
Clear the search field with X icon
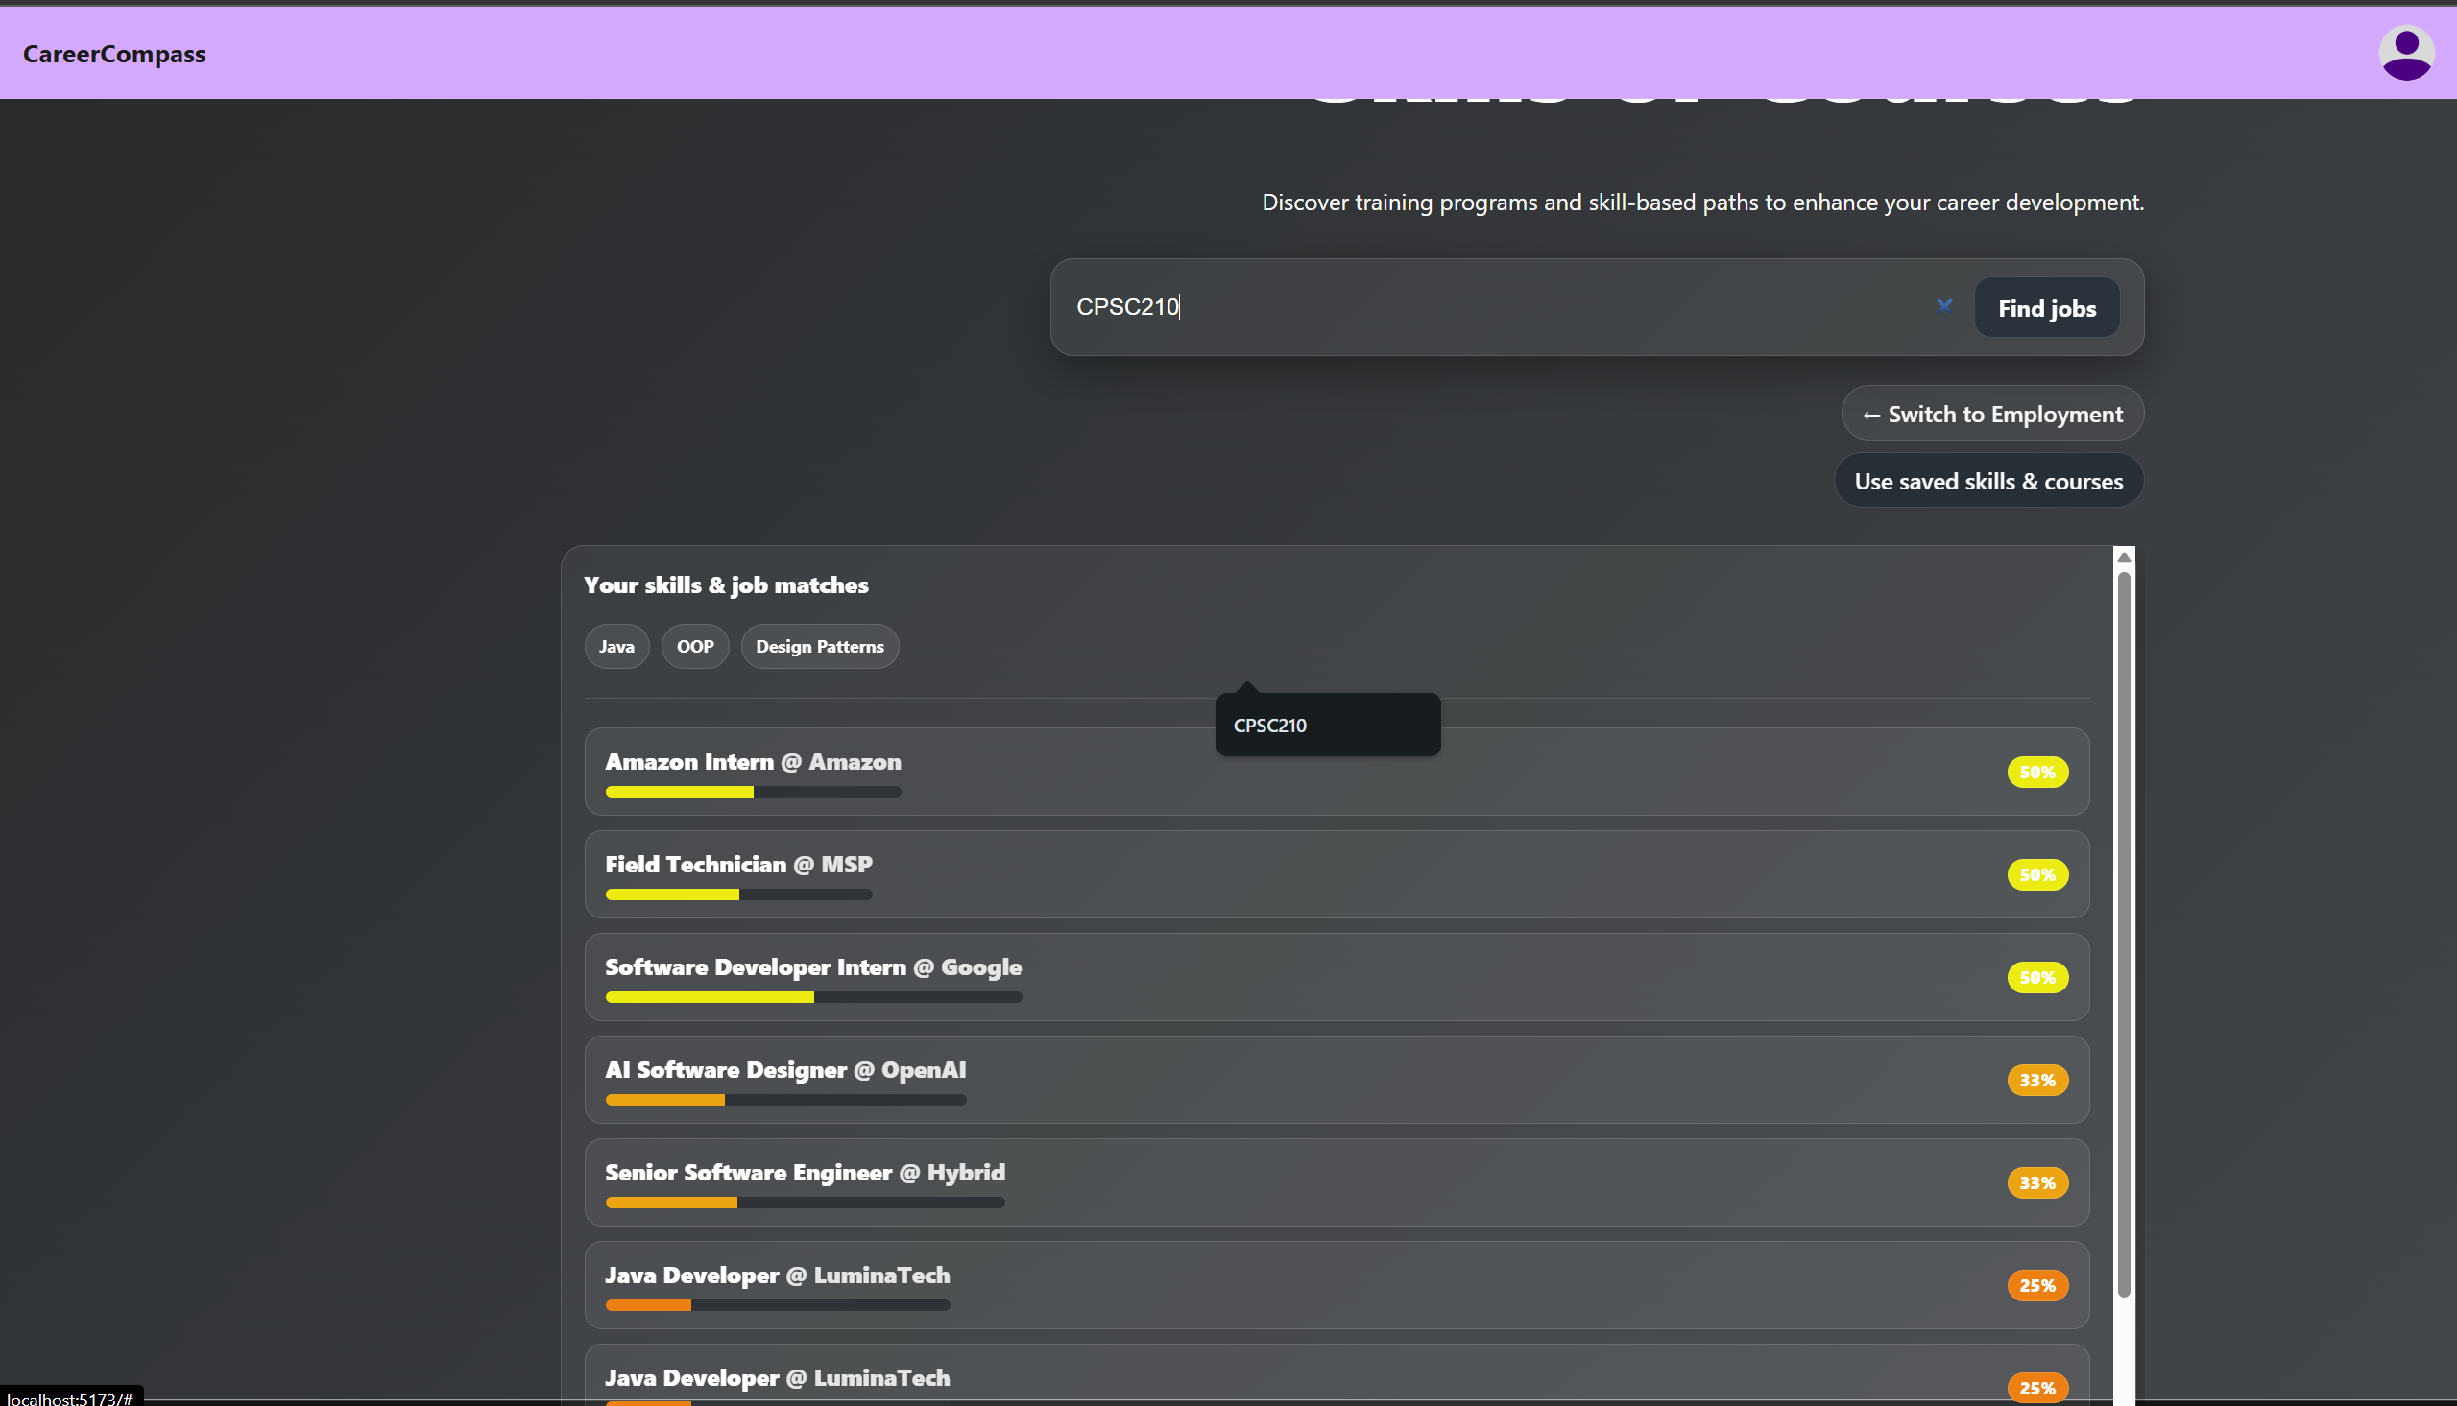[1944, 306]
